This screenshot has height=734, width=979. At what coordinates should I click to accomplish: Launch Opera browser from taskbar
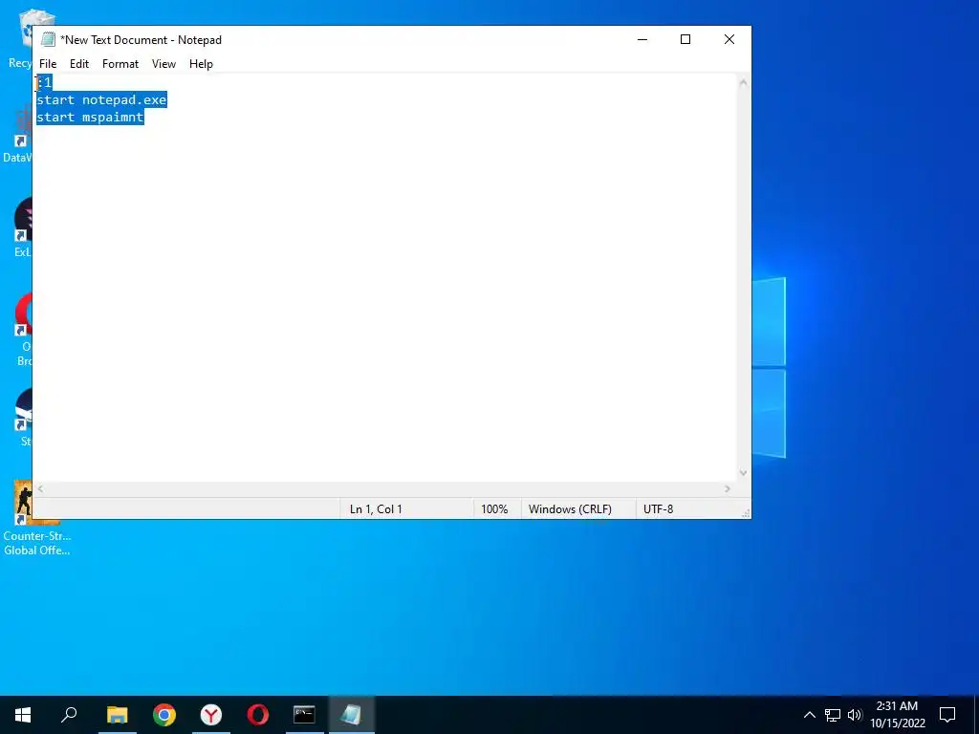(258, 715)
